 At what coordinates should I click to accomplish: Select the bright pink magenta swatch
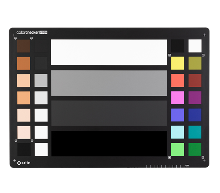click(x=178, y=98)
